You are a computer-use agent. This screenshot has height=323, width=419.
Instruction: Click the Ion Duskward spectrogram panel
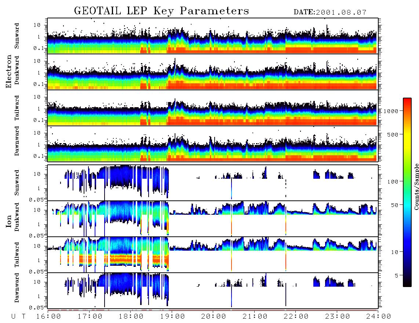213,218
